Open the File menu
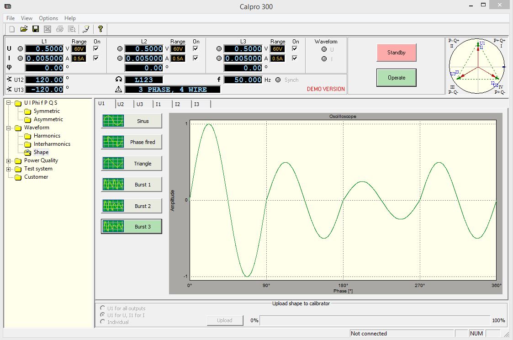 point(11,18)
